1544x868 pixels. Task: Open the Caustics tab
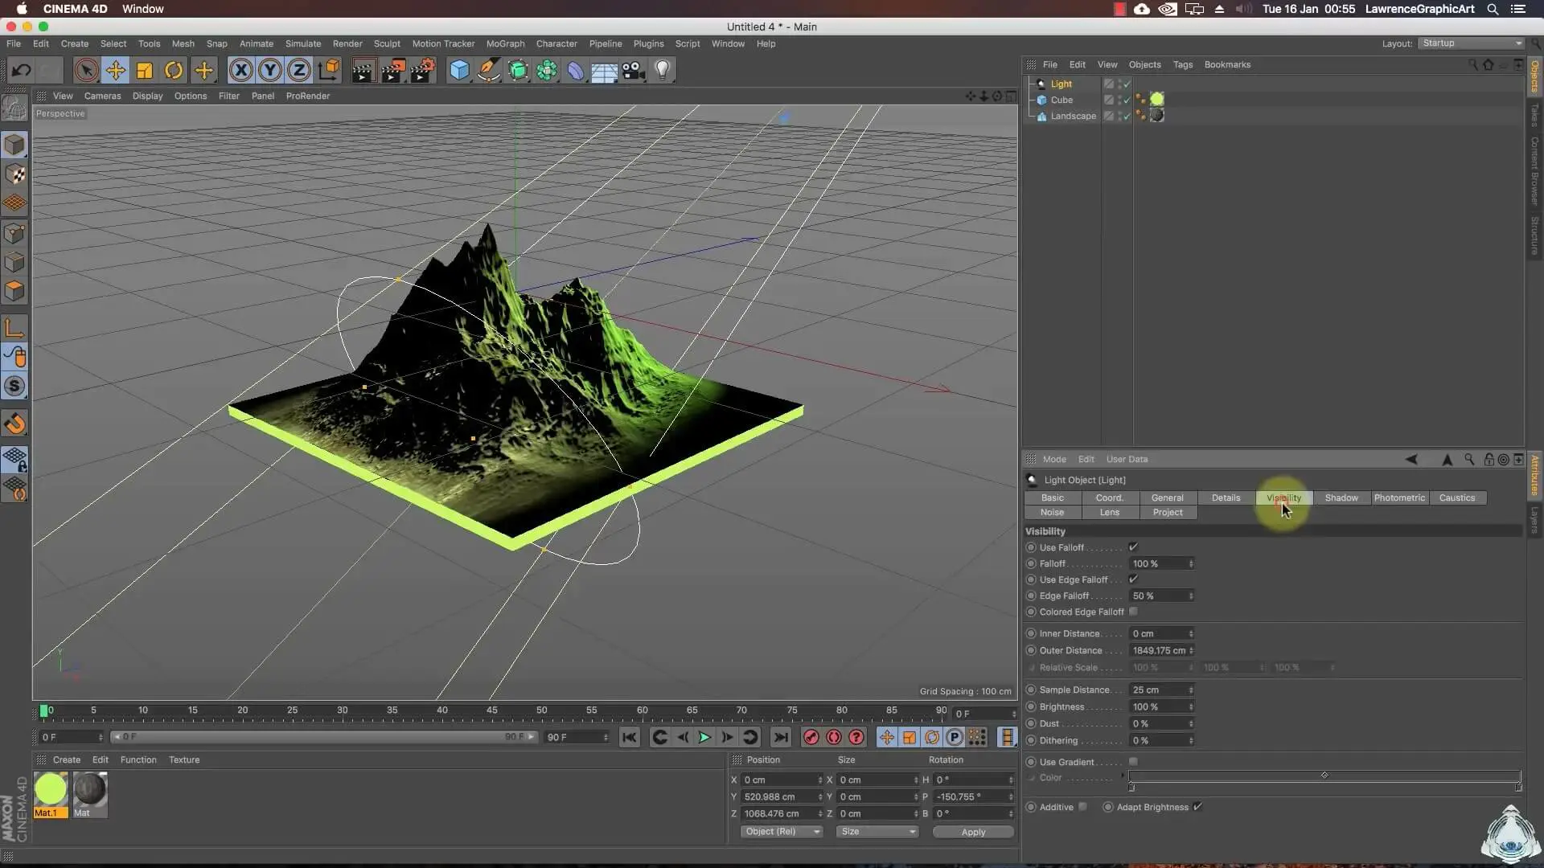[x=1456, y=498]
